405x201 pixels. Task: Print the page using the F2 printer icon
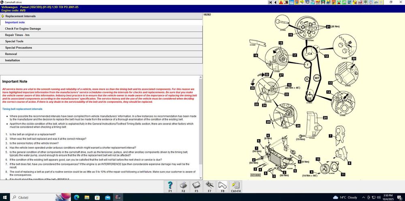click(183, 186)
